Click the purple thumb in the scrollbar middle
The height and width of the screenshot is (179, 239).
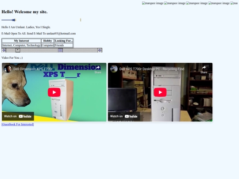[60, 50]
